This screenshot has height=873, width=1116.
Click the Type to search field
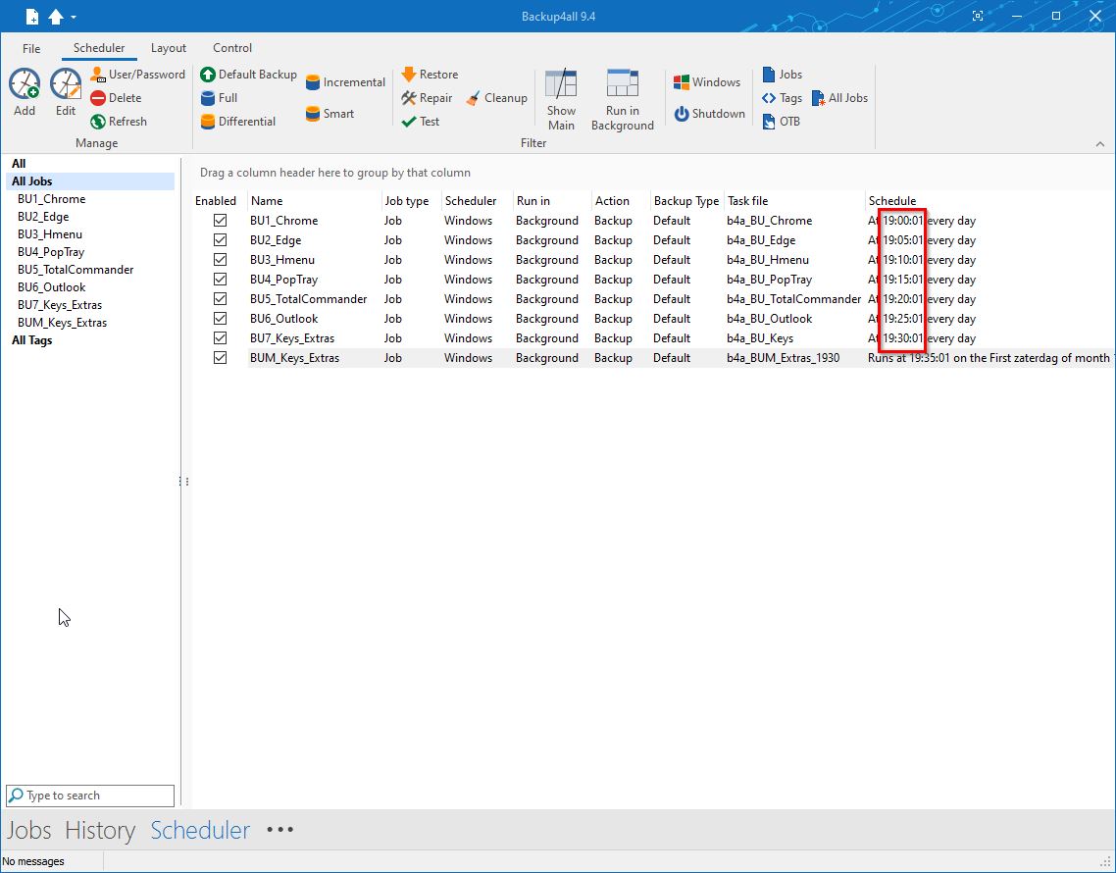click(x=90, y=796)
